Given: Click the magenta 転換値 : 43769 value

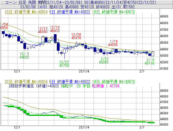Looking at the screenshot, I should click(106, 86).
